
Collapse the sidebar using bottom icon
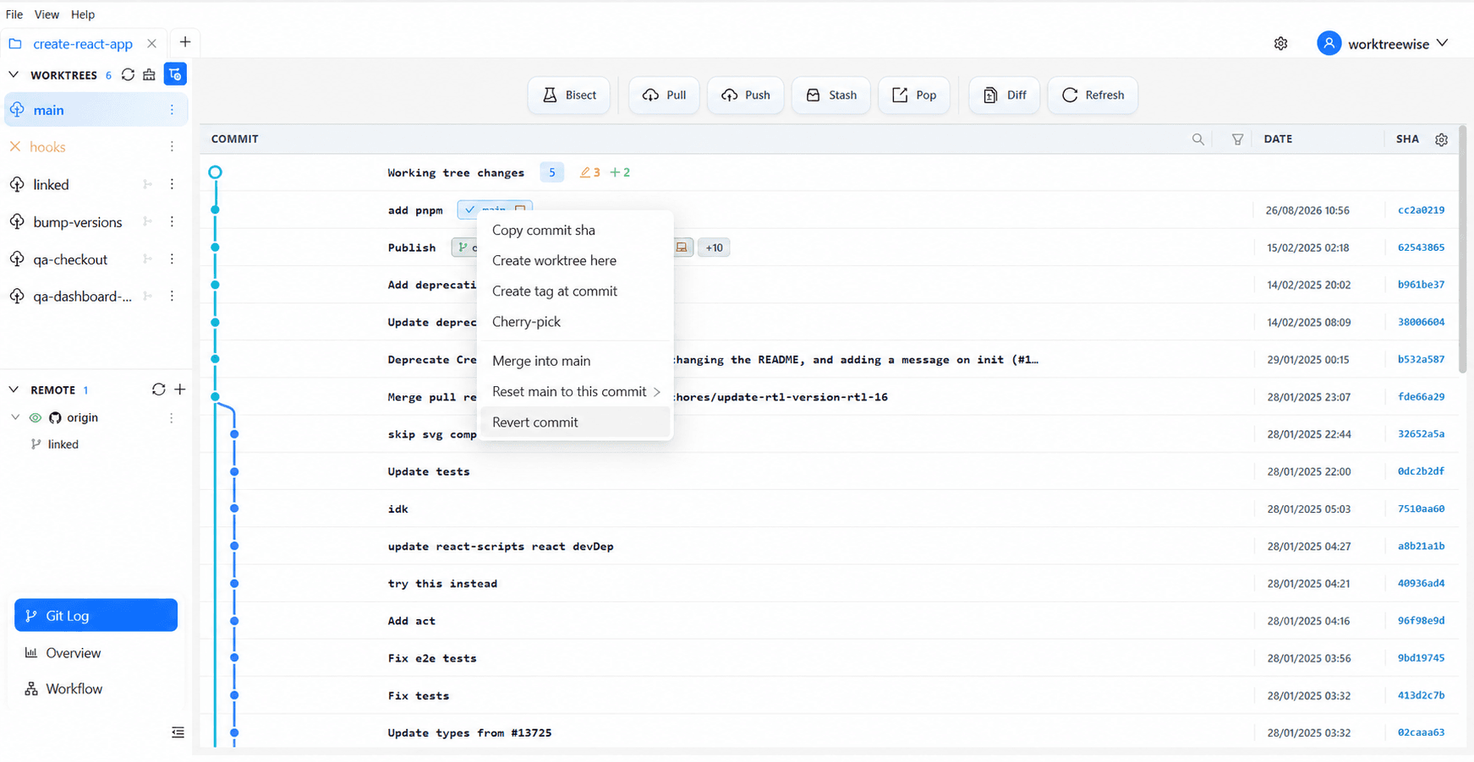(x=178, y=732)
